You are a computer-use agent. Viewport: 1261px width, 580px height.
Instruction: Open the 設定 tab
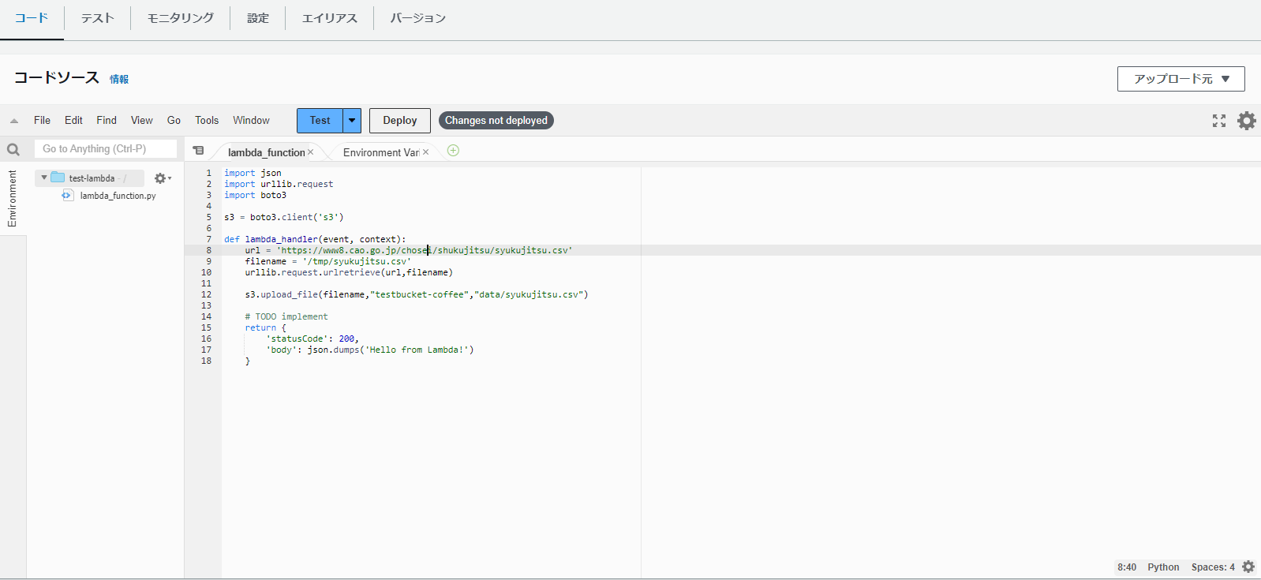click(x=258, y=18)
